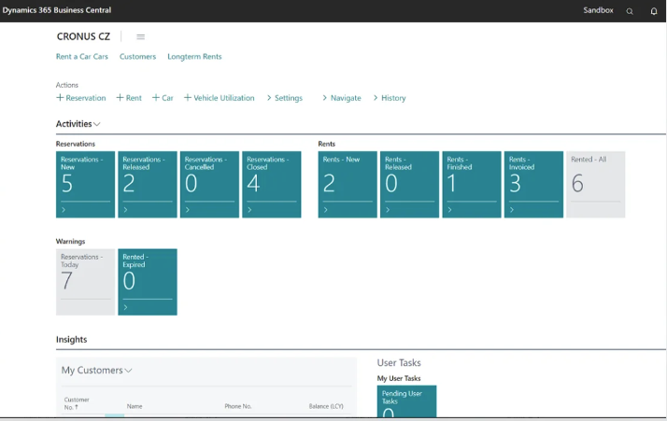Expand the History actions menu
Screen dimensions: 667x421
[x=390, y=98]
